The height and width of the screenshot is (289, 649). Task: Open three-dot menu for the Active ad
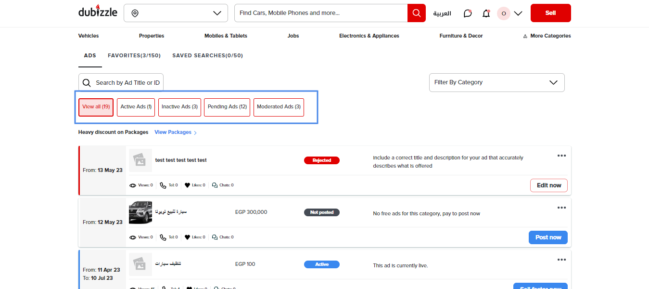(x=561, y=260)
